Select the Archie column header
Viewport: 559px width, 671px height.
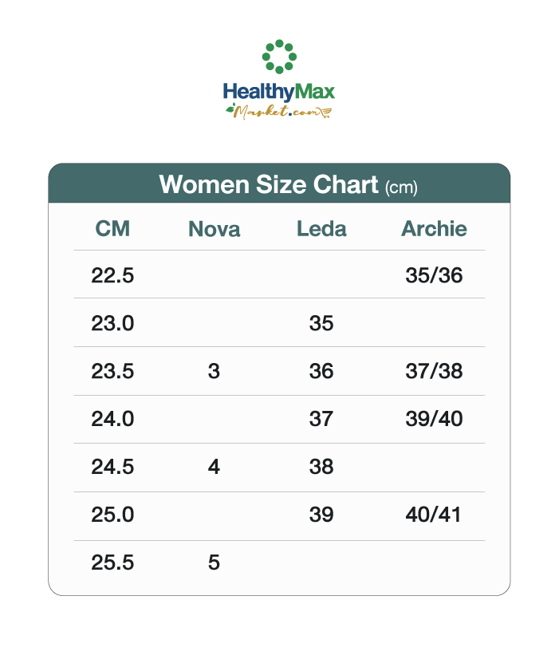[x=434, y=229]
